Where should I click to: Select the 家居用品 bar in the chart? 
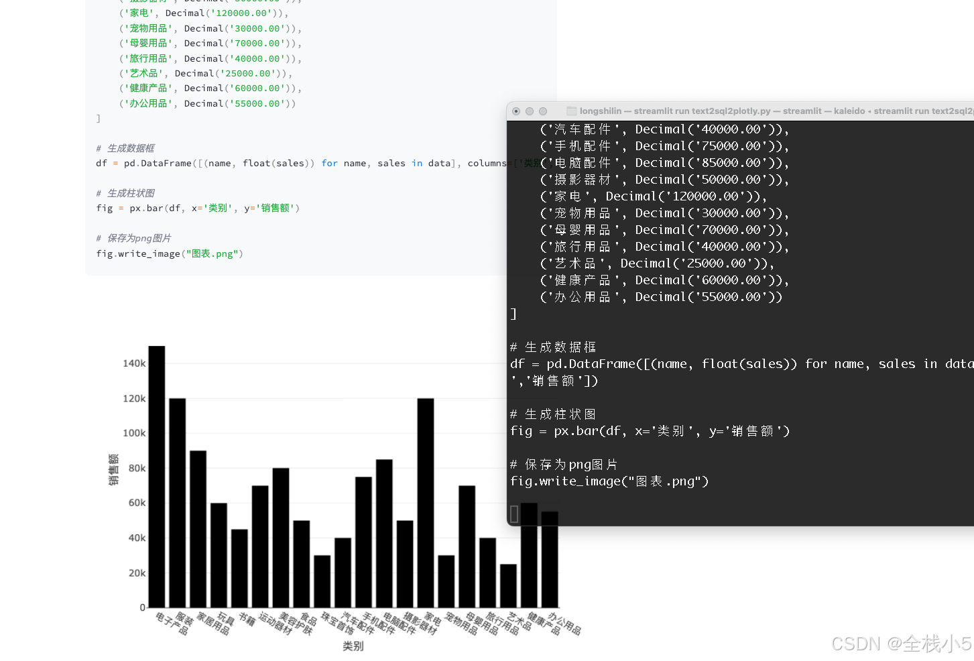point(198,529)
